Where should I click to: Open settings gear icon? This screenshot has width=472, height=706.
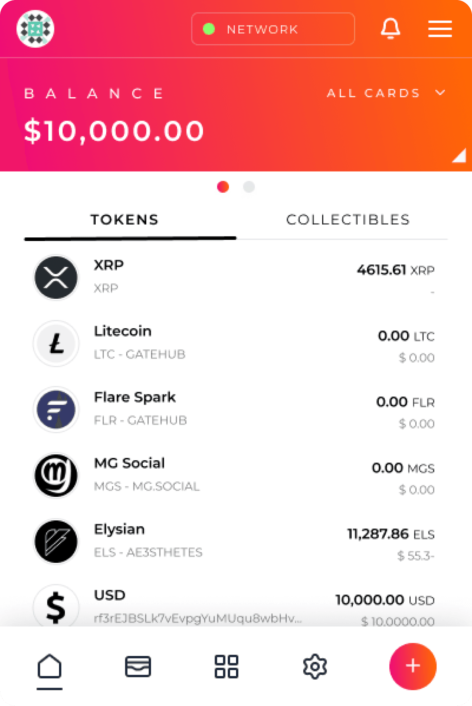pos(315,666)
